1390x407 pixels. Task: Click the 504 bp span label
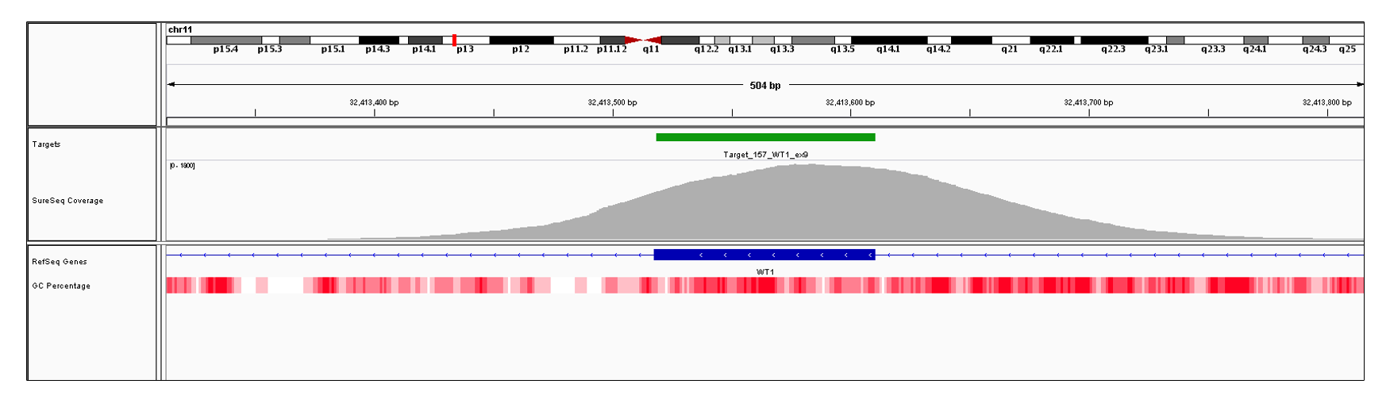pos(765,85)
